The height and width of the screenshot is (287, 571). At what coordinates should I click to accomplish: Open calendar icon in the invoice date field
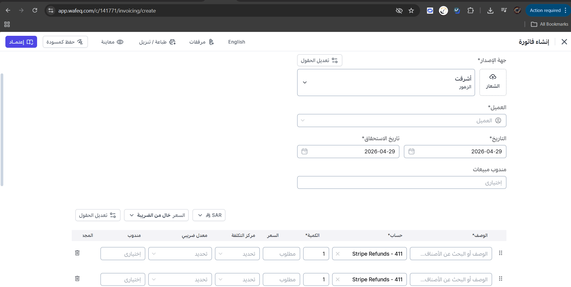(x=411, y=152)
